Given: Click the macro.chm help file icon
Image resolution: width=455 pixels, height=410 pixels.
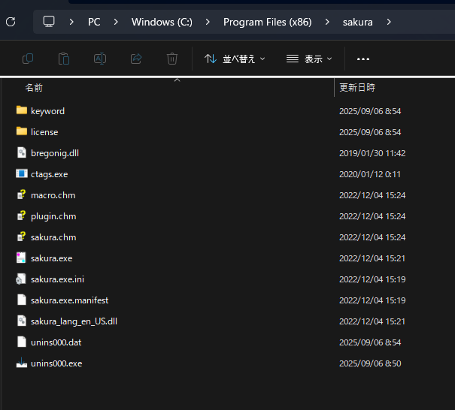Looking at the screenshot, I should [21, 194].
